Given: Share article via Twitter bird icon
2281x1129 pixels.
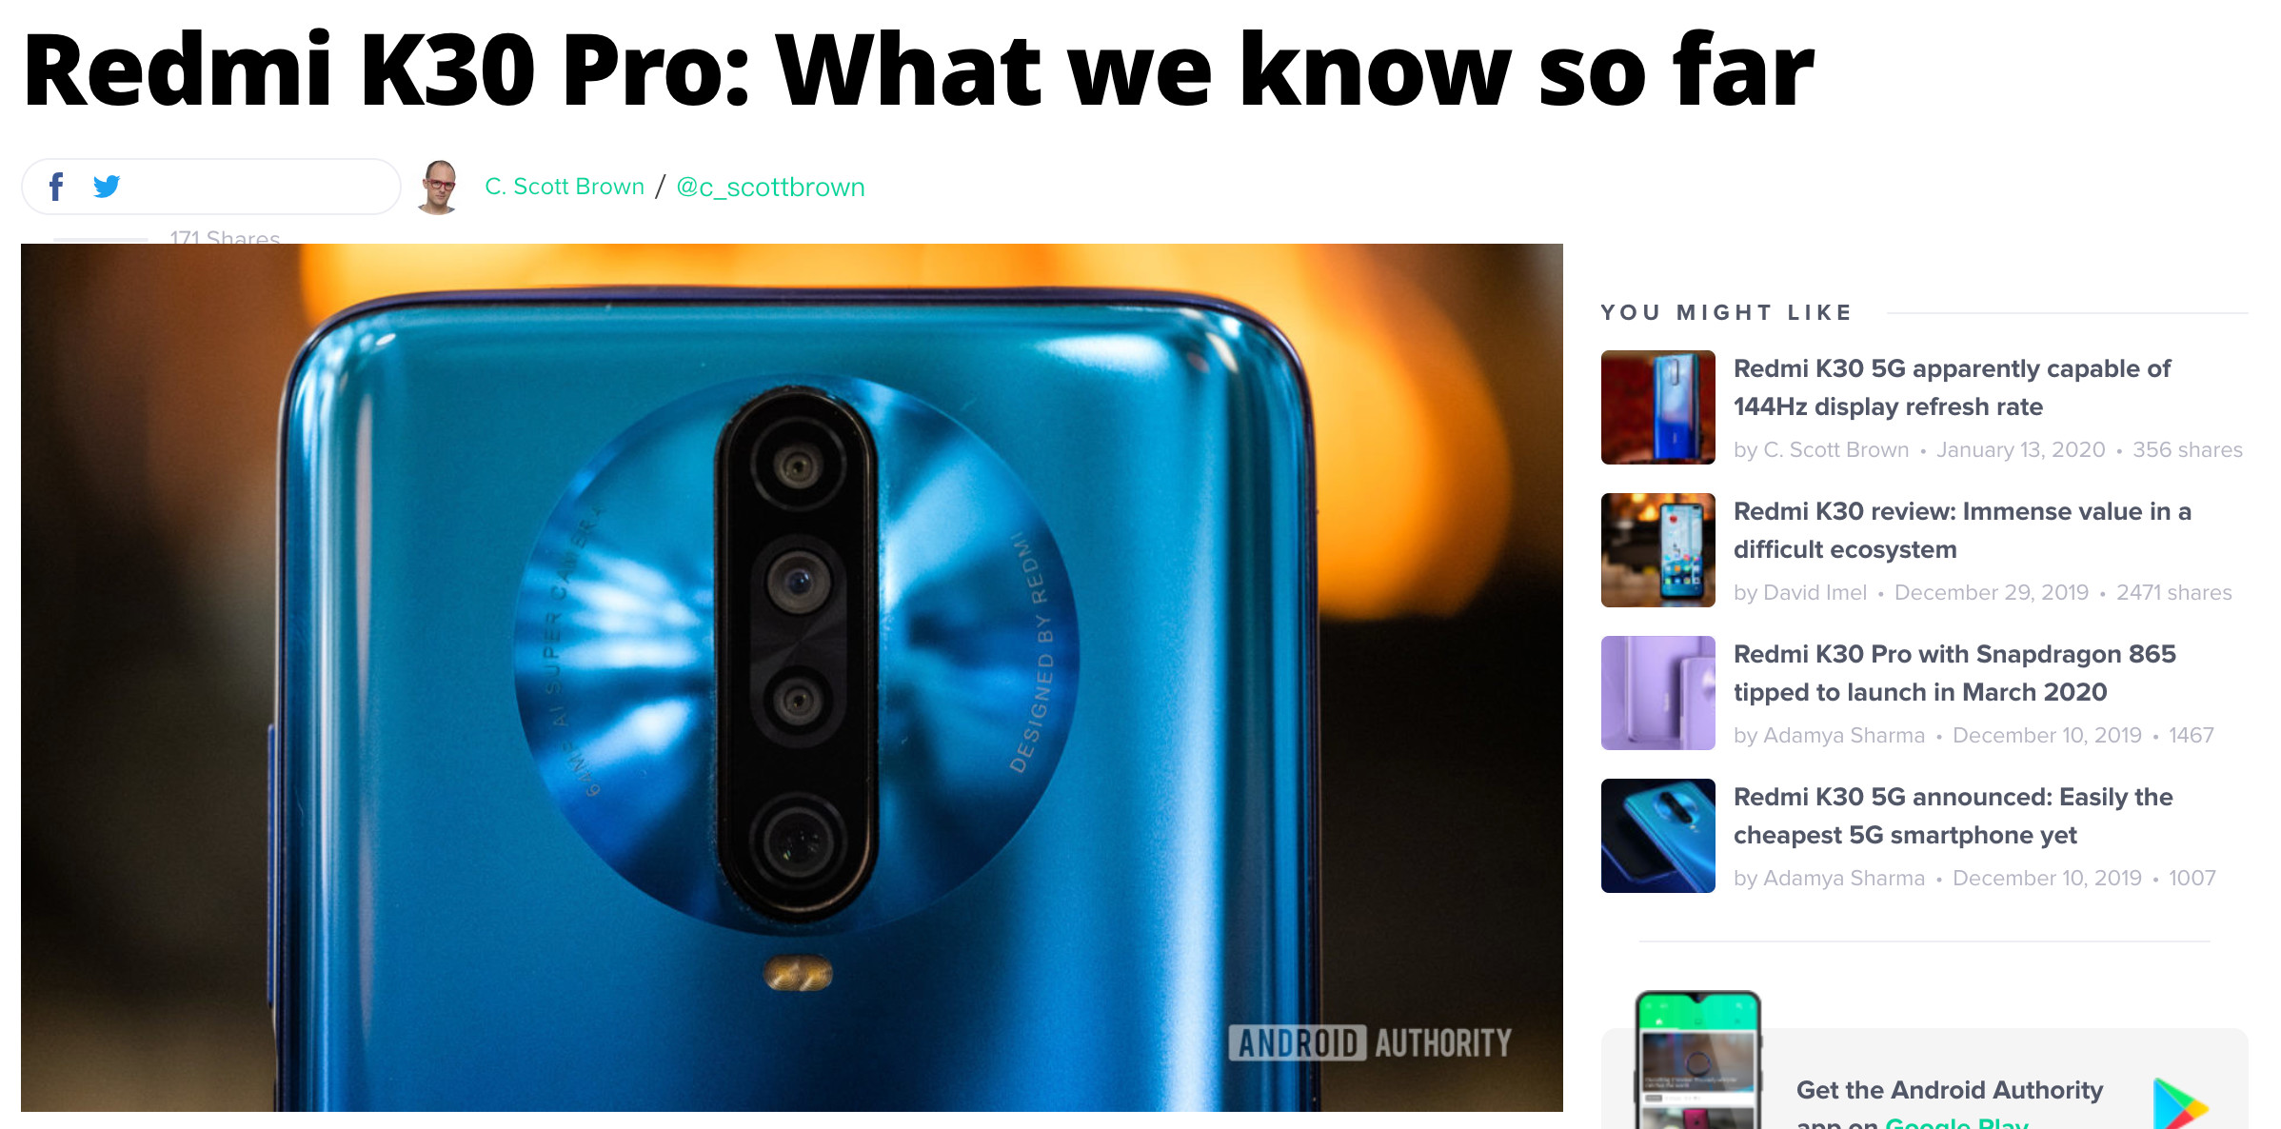Looking at the screenshot, I should click(x=107, y=187).
